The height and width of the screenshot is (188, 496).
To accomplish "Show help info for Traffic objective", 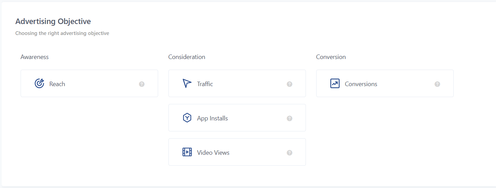I will click(x=289, y=84).
